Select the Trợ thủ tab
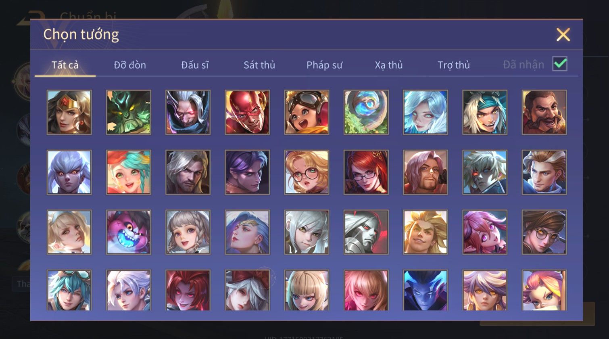The image size is (609, 339). point(454,65)
